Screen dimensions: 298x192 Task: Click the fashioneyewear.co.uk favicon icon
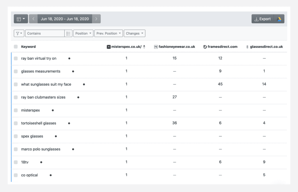[x=156, y=47]
